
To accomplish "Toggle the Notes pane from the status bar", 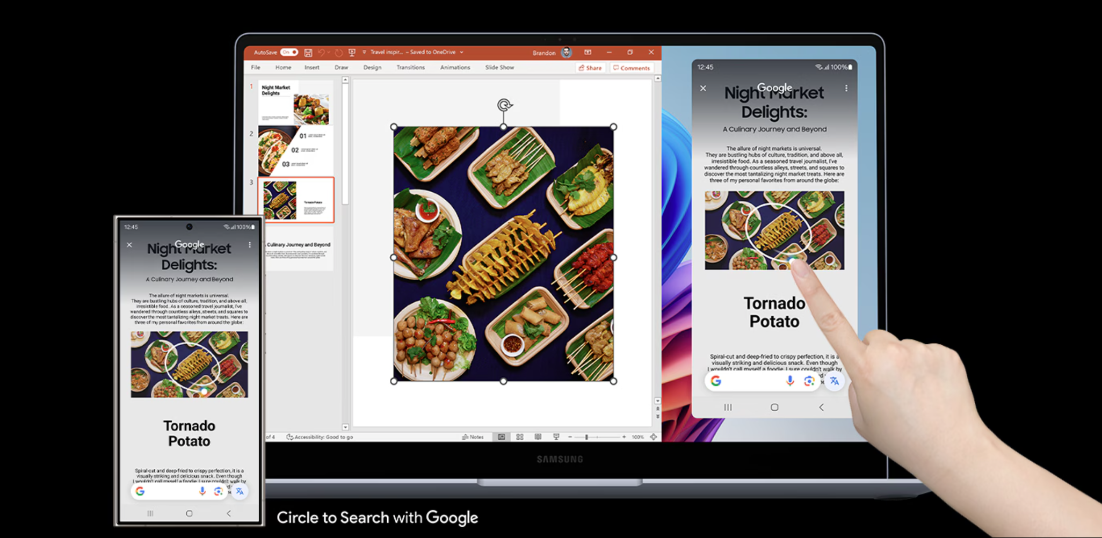I will click(473, 437).
